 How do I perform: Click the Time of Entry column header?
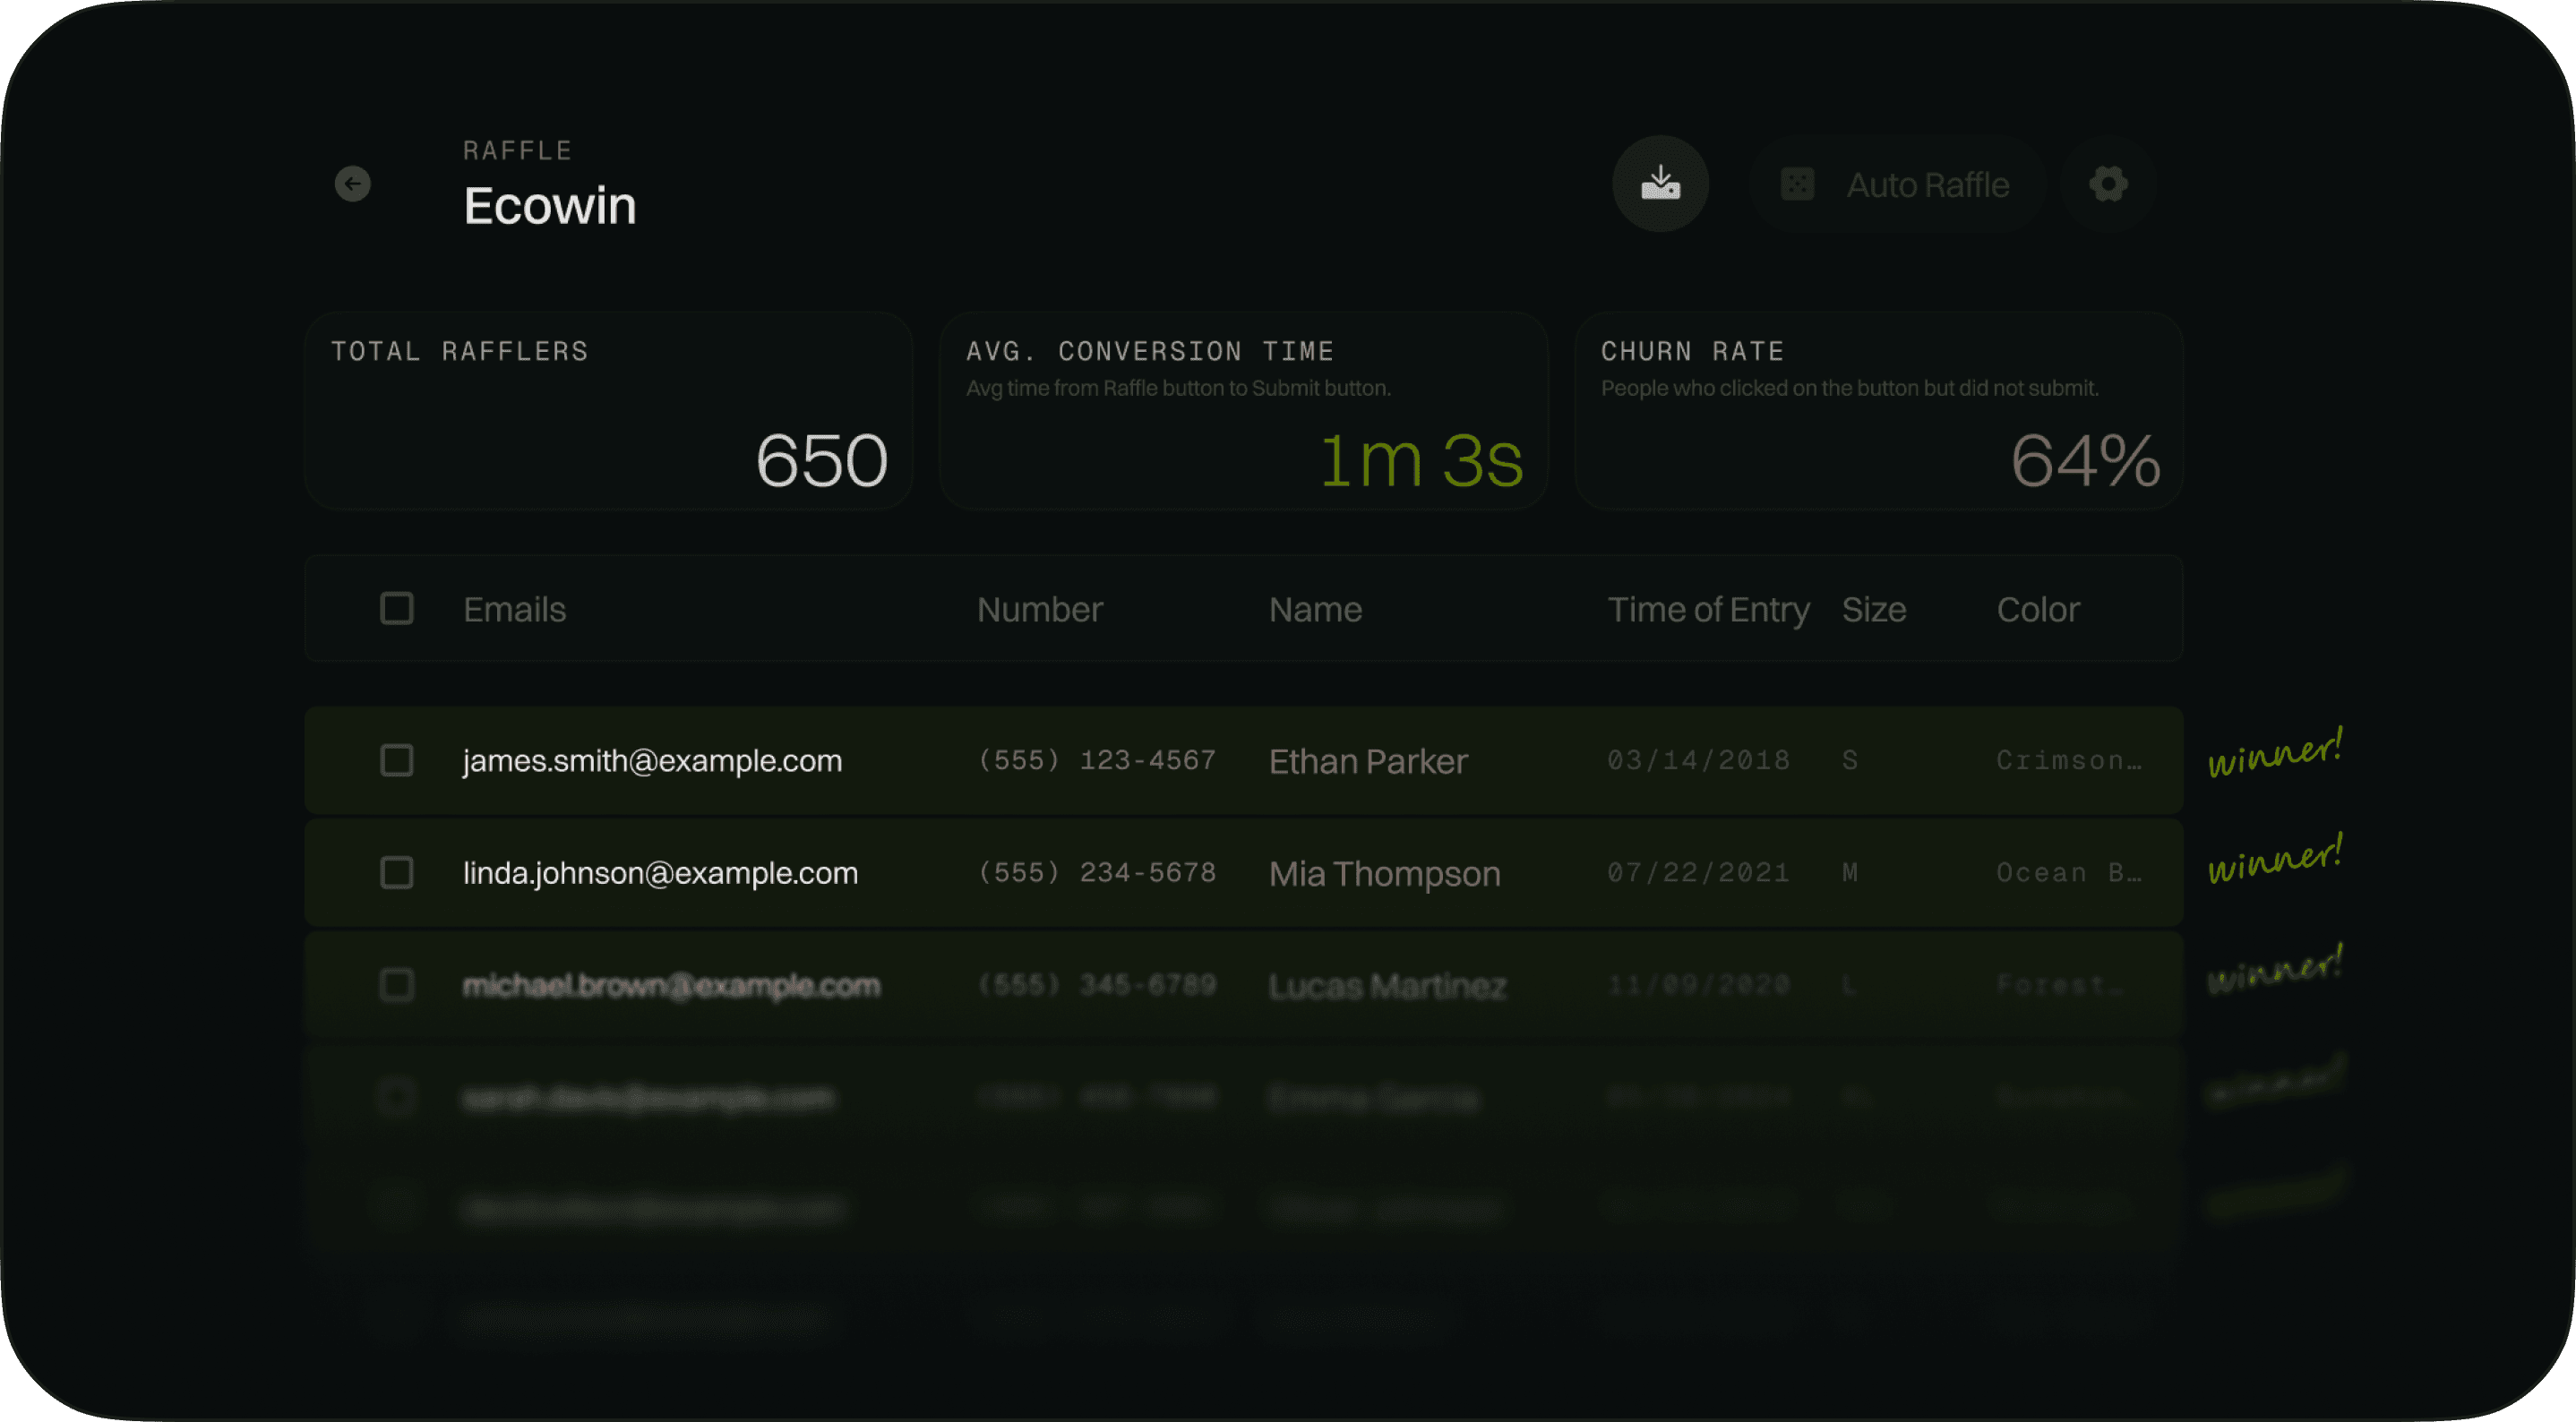(x=1708, y=610)
